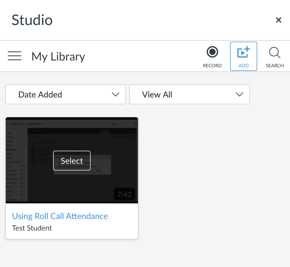
Task: Open the Using Roll Call Attendance link
Action: click(x=60, y=216)
